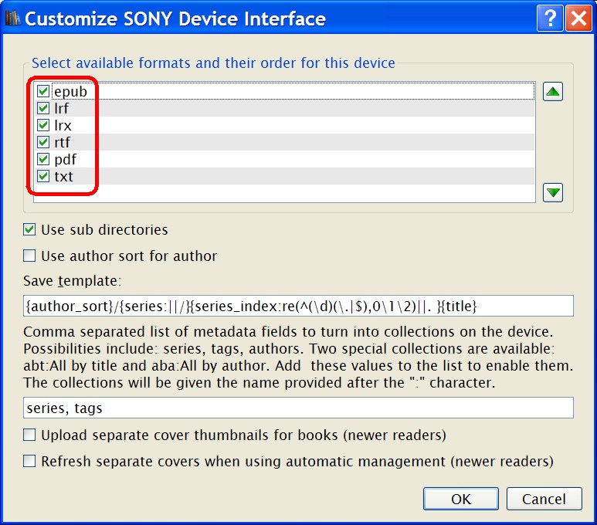Image resolution: width=597 pixels, height=525 pixels.
Task: Uncheck the txt format checkbox
Action: [x=43, y=176]
